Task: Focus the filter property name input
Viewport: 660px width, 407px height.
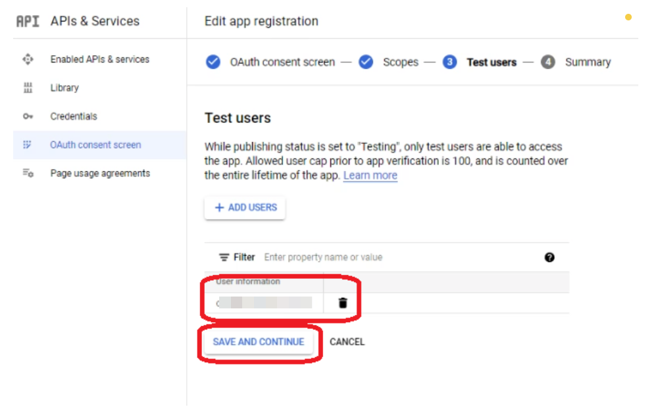Action: 395,257
